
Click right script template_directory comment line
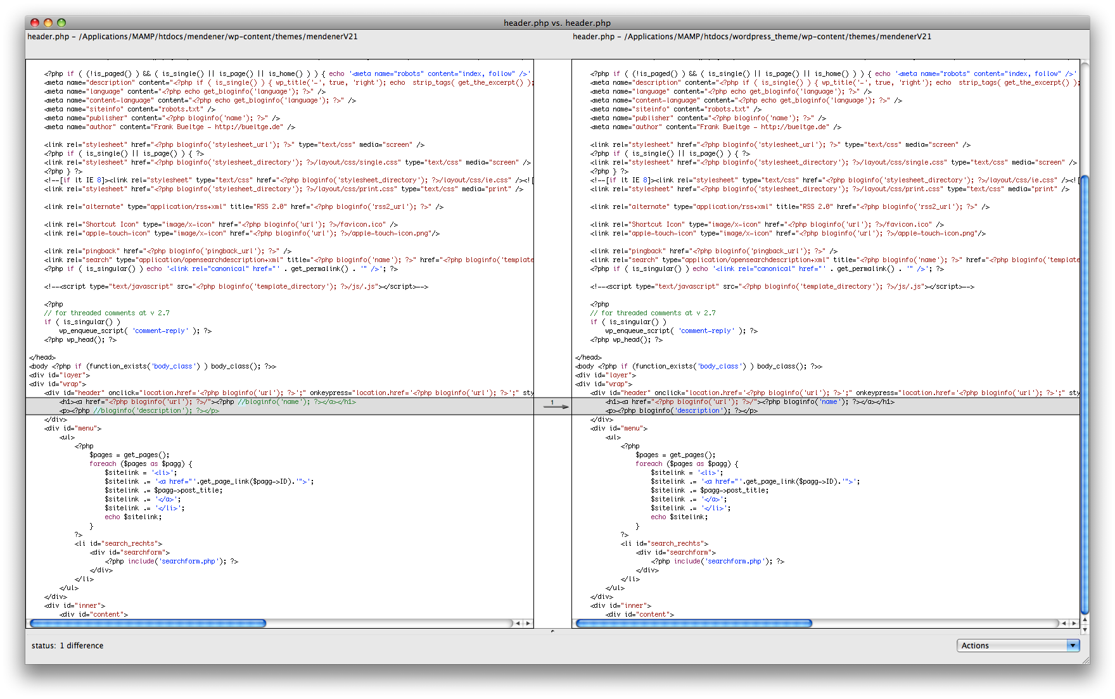coord(782,287)
